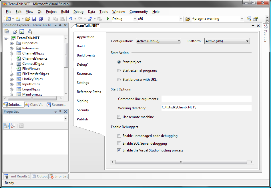Click the horizontal scrollbar of the Debug page
This screenshot has width=271, height=188.
181,162
